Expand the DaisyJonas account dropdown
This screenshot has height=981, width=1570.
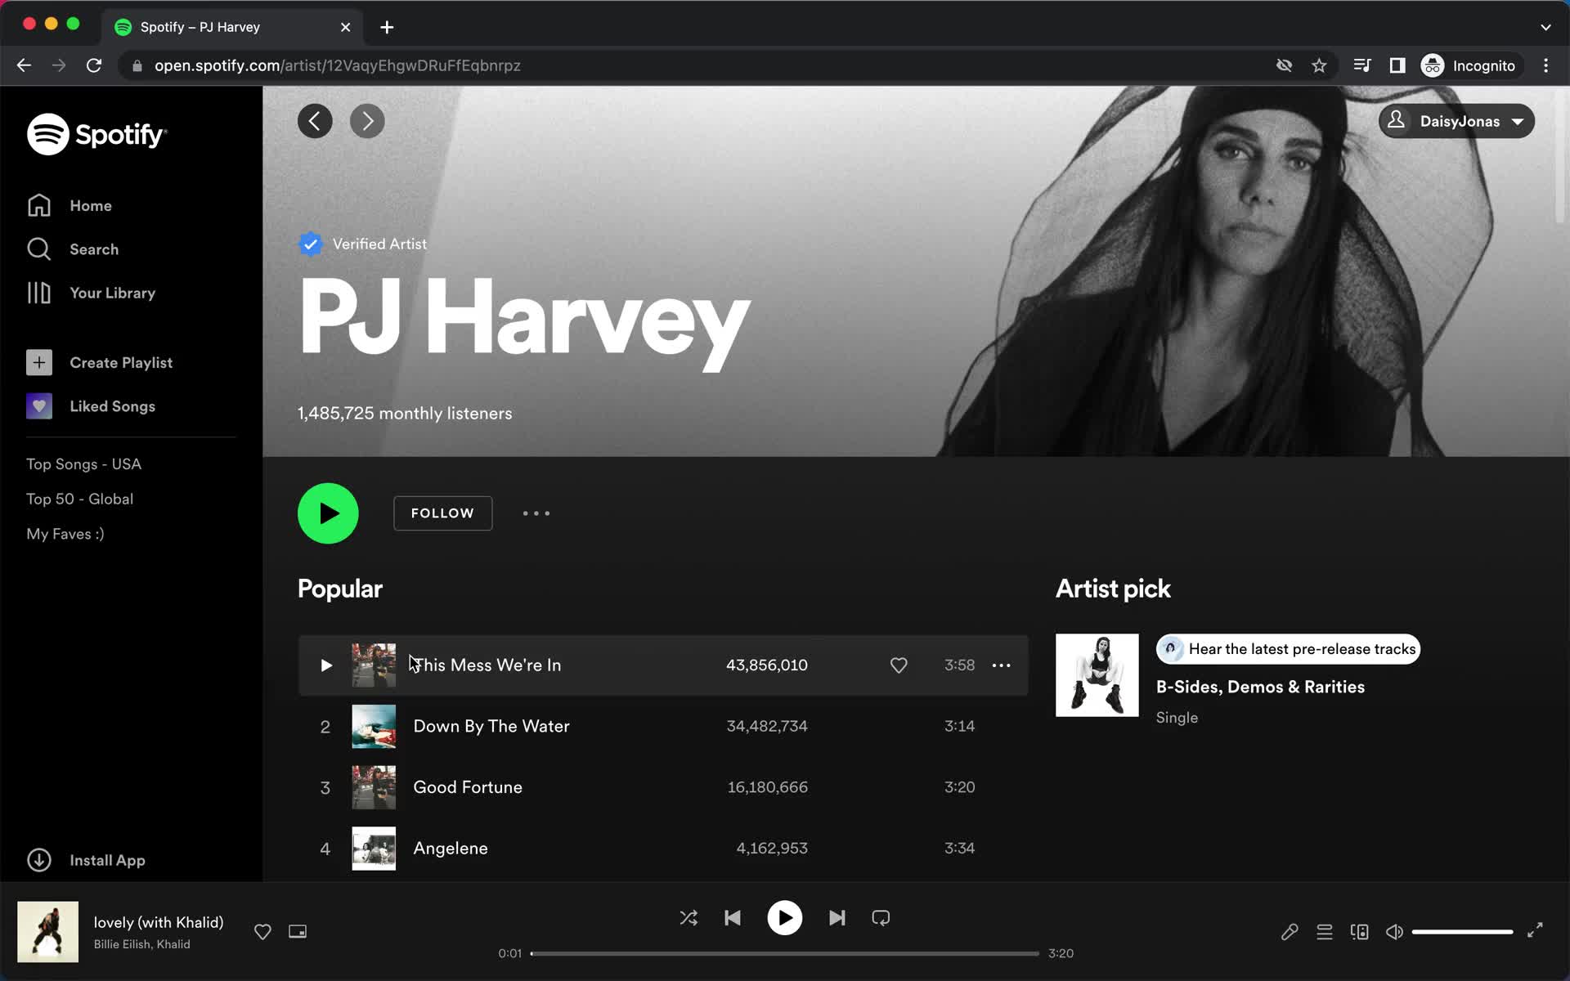(x=1458, y=121)
